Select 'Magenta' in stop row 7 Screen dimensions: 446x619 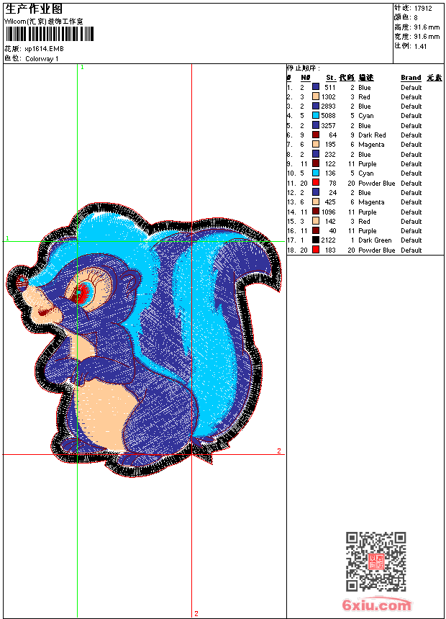click(x=371, y=145)
